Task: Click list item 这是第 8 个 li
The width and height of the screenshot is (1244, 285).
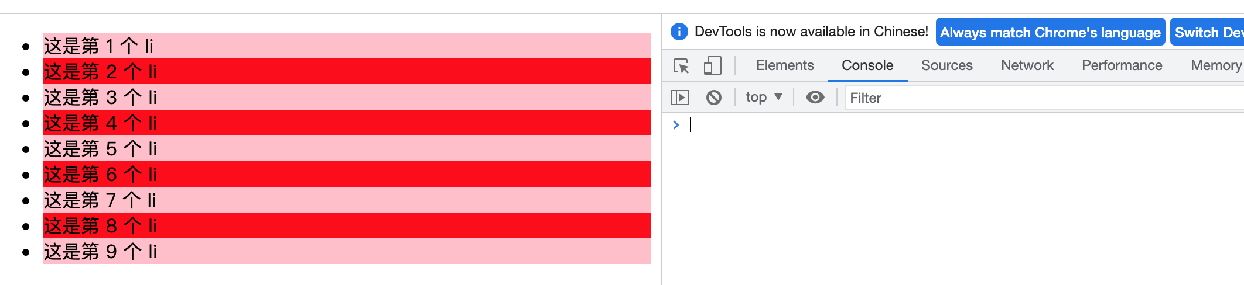Action: point(347,225)
